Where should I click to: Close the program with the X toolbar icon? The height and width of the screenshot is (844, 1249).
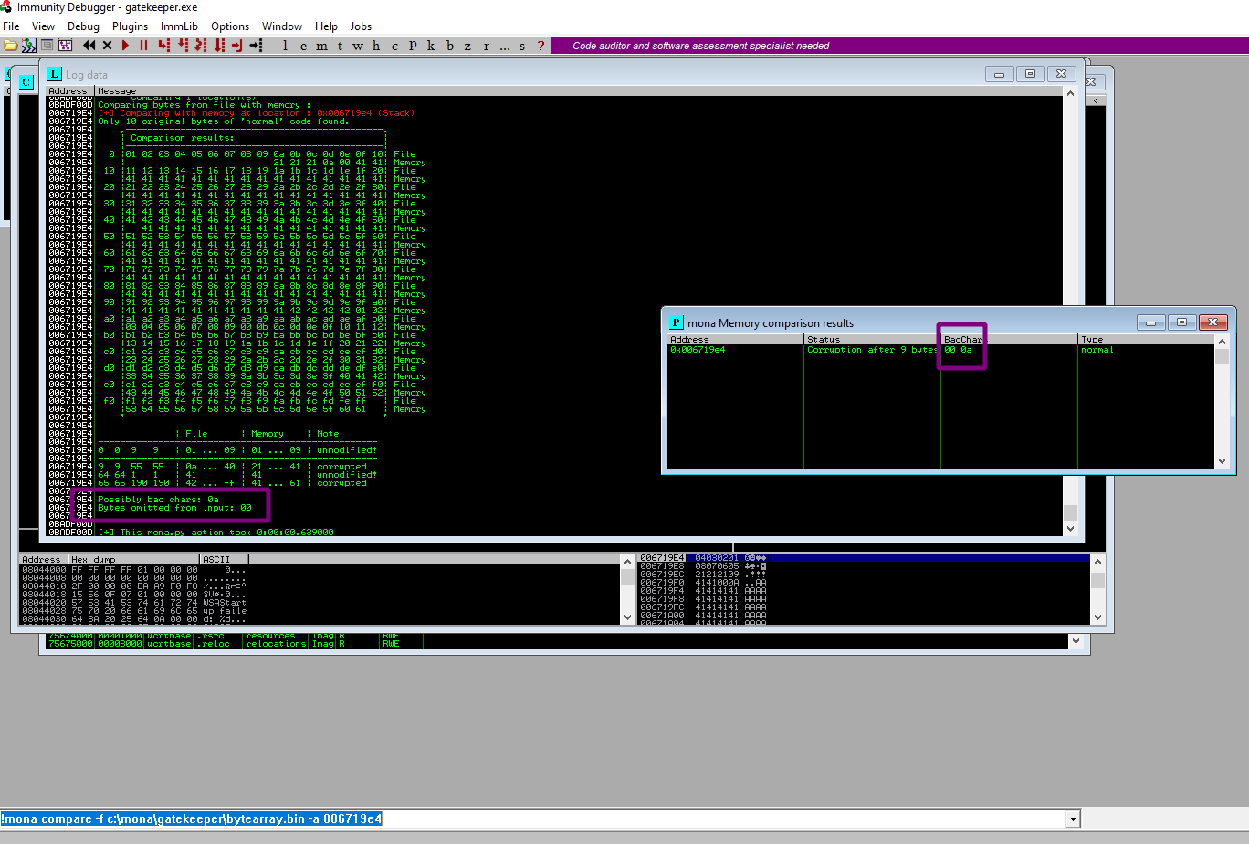[107, 46]
